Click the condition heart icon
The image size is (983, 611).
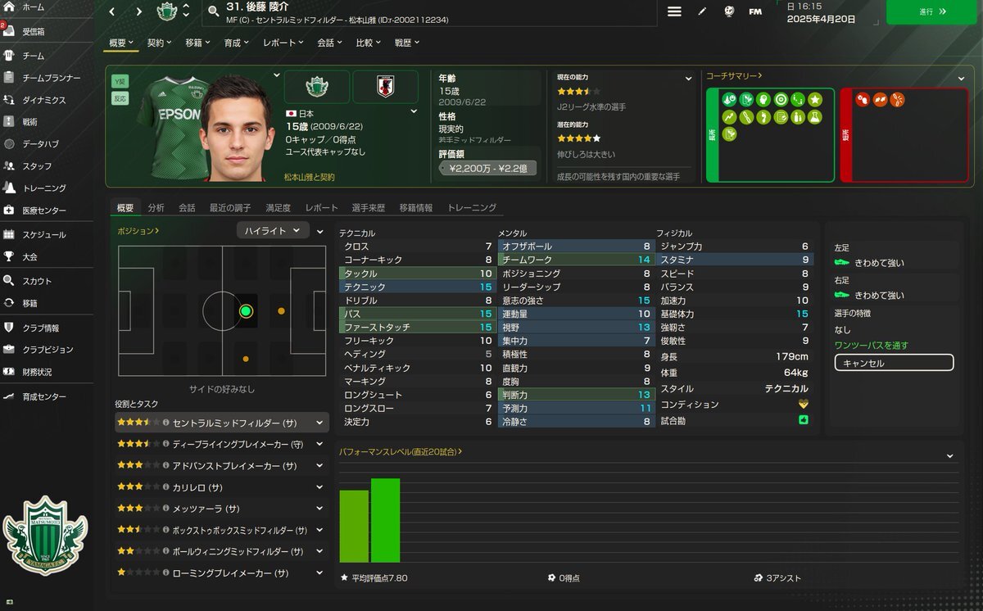(x=804, y=404)
